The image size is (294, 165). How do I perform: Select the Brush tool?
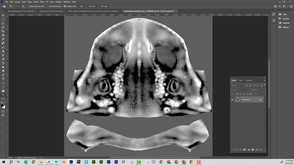click(x=3, y=47)
